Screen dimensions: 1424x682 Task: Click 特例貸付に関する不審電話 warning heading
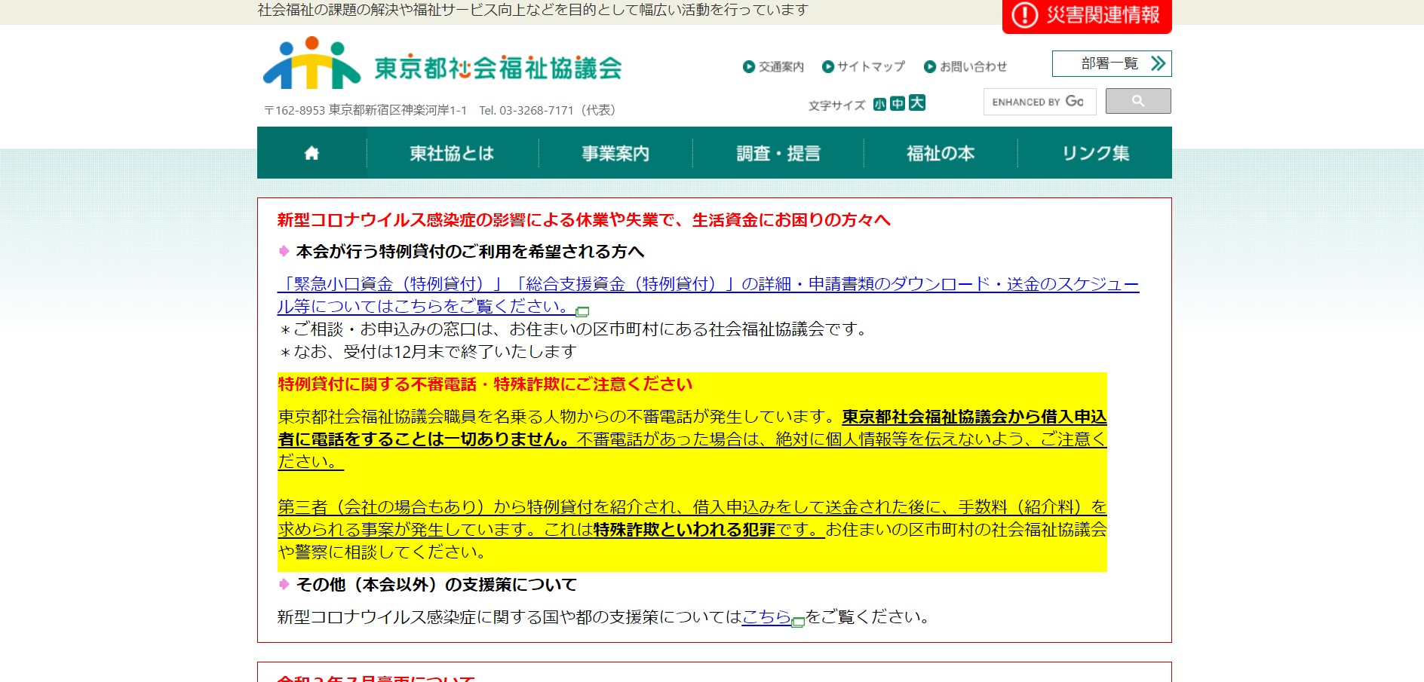485,384
